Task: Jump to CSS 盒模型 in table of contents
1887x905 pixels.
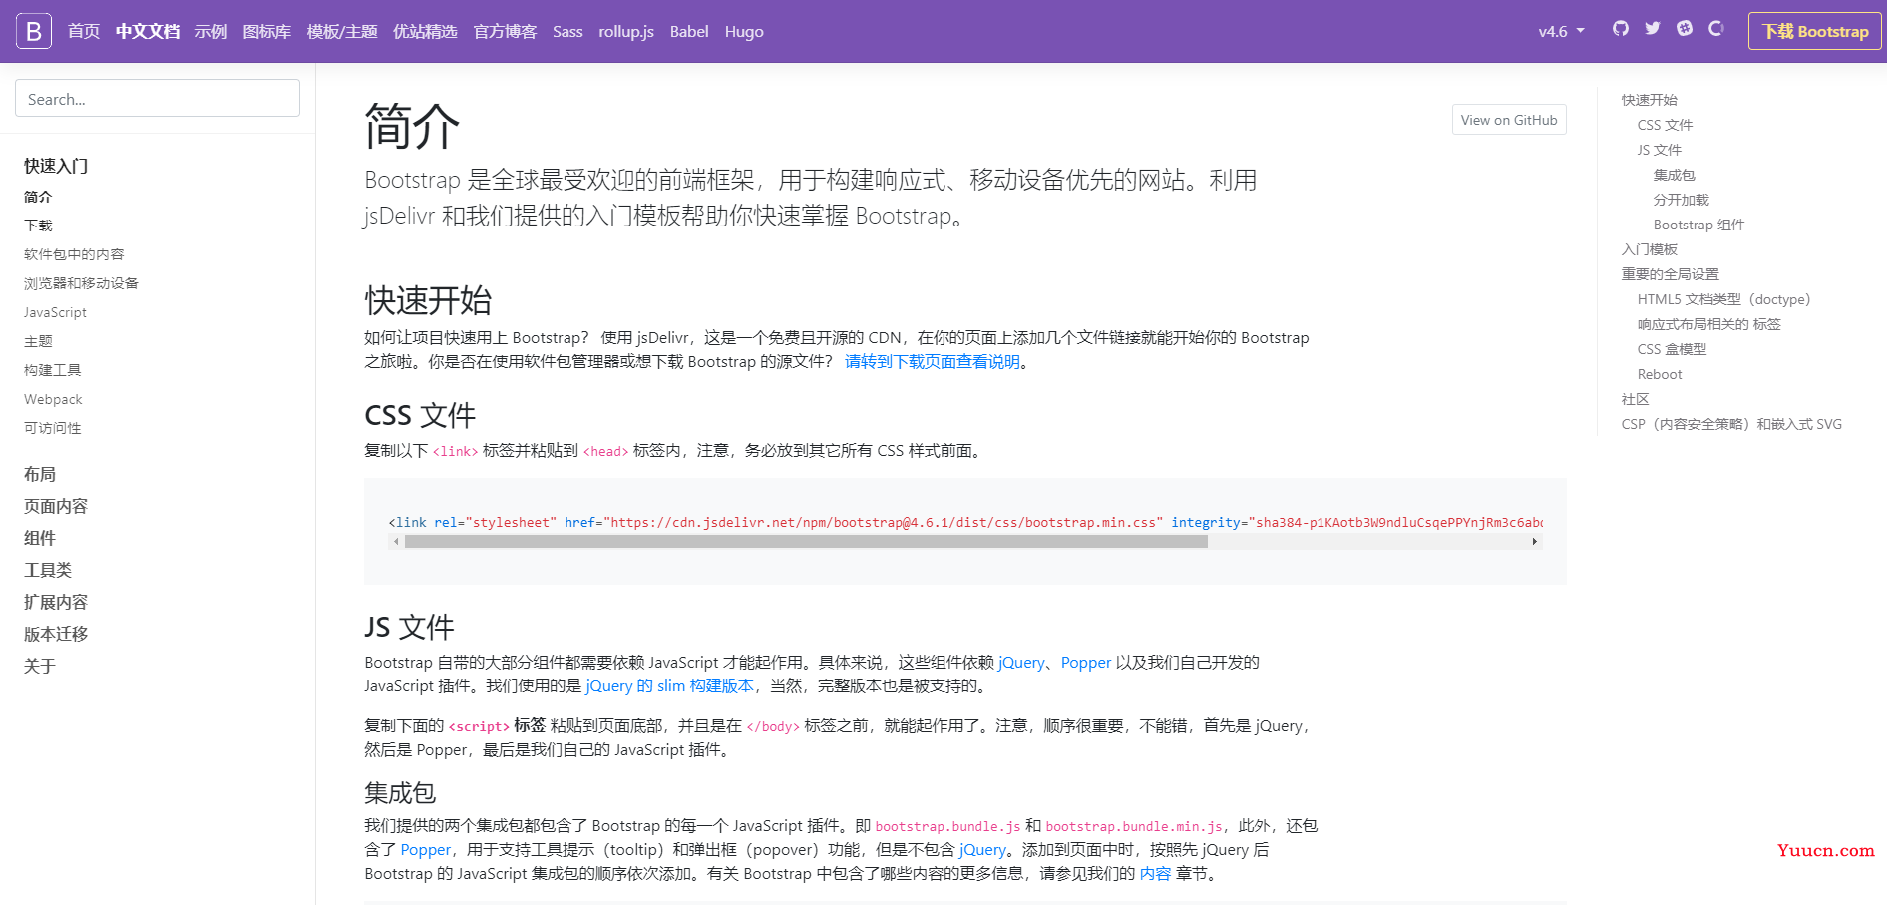Action: tap(1673, 349)
